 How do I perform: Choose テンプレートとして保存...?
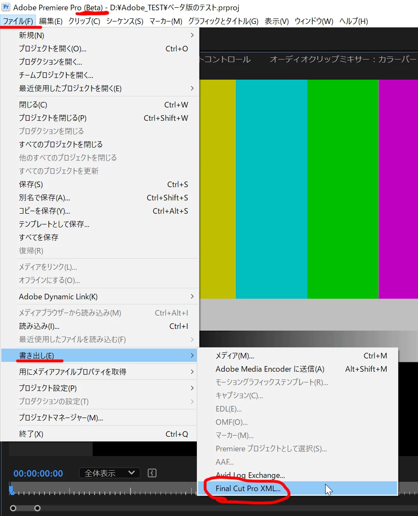[99, 224]
